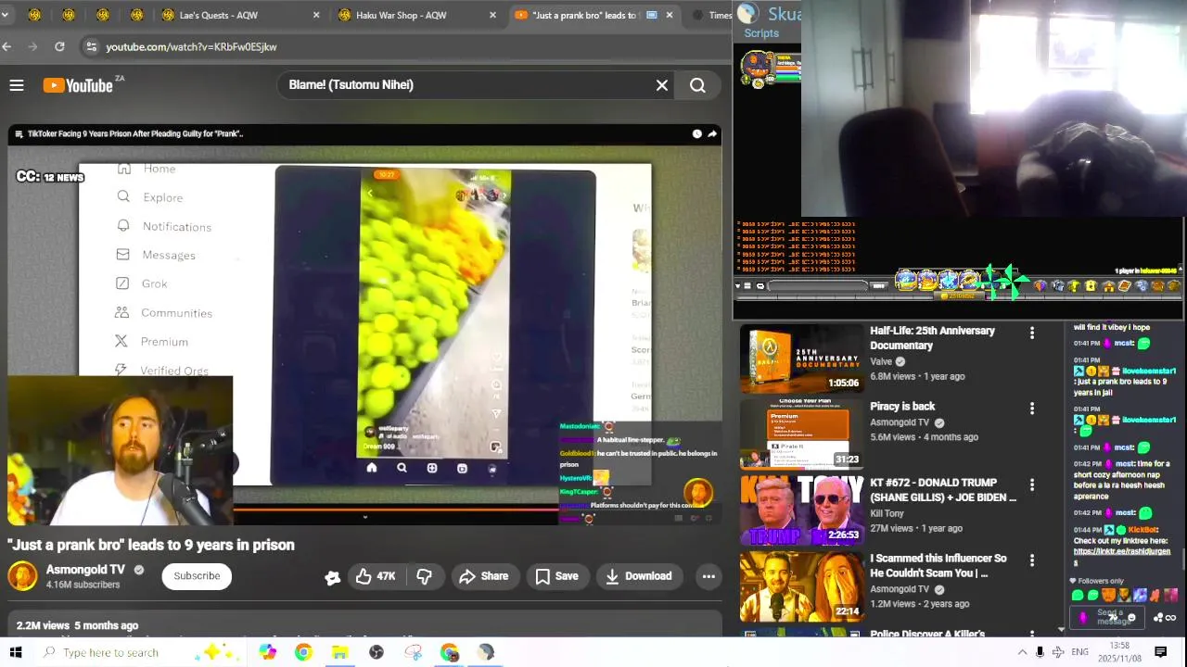1187x667 pixels.
Task: Like the video with thumbs up
Action: tap(375, 576)
